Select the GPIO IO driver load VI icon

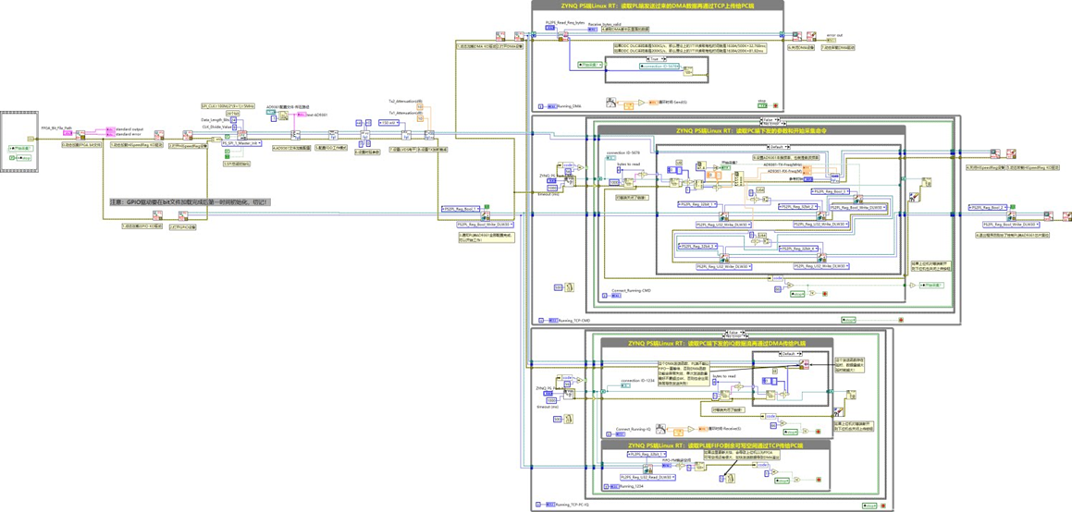pos(157,215)
